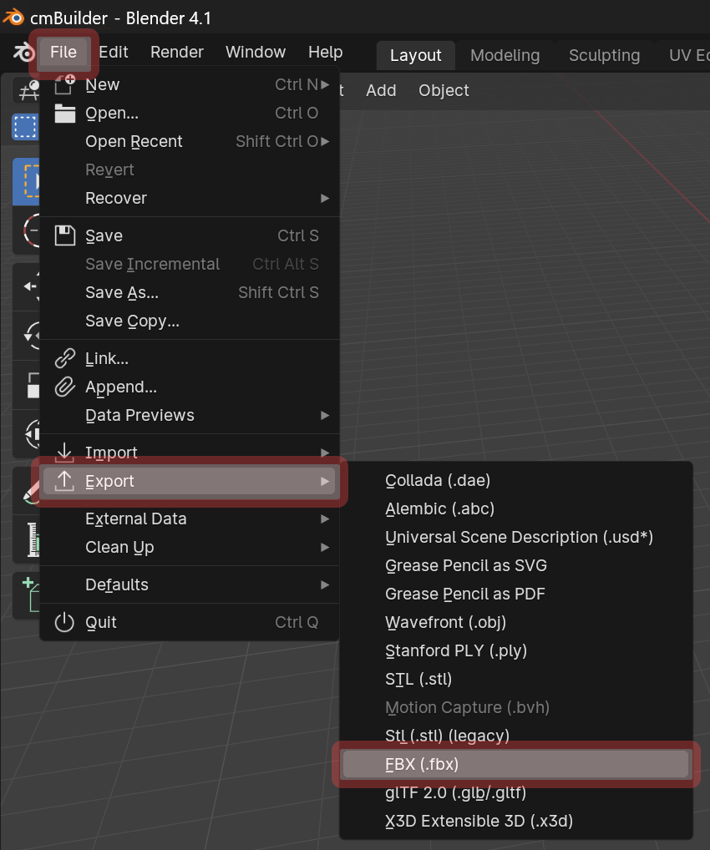
Task: Export Grease Pencil as PDF
Action: (516, 594)
